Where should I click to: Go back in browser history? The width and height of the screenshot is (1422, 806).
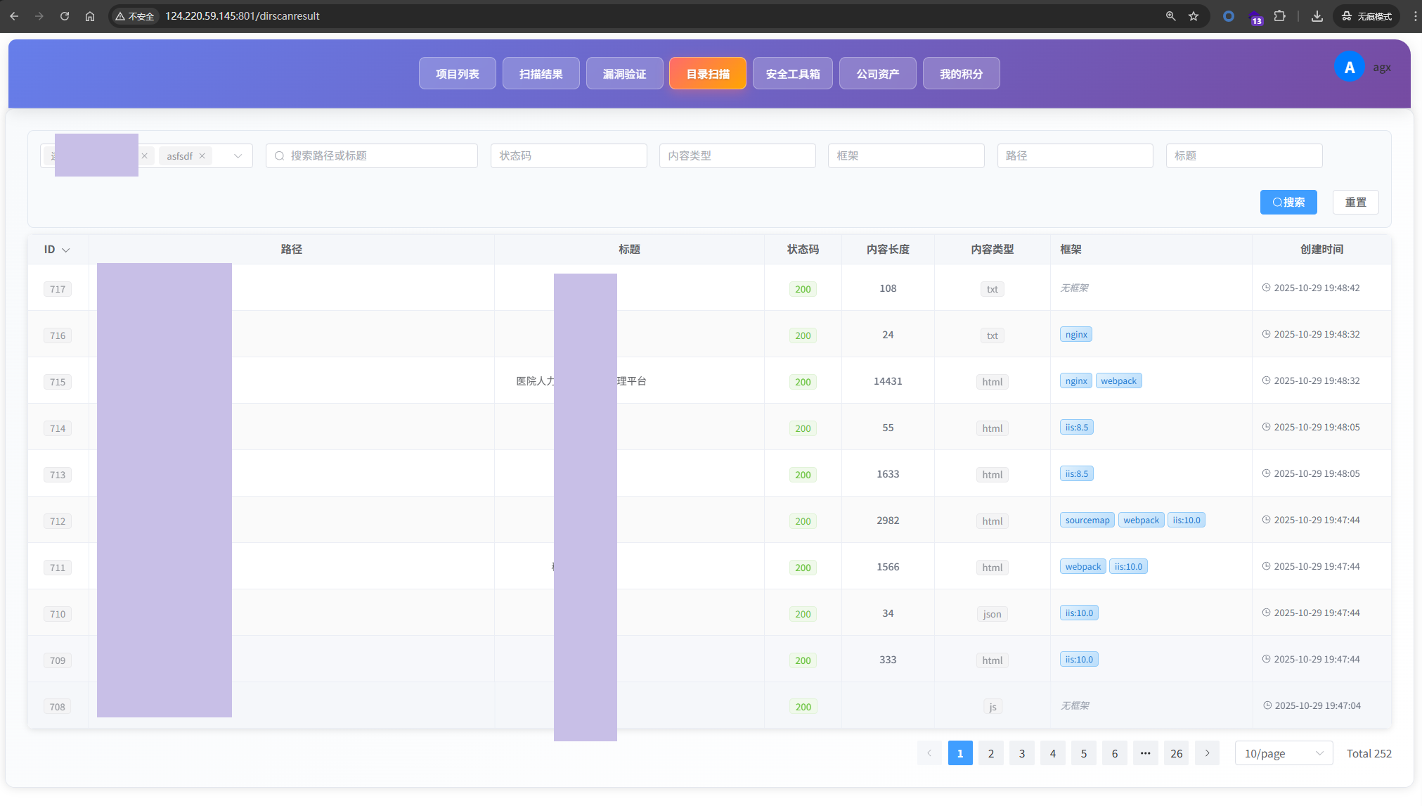point(14,16)
